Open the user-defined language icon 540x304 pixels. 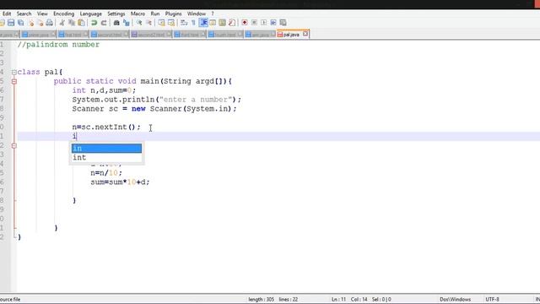click(213, 23)
